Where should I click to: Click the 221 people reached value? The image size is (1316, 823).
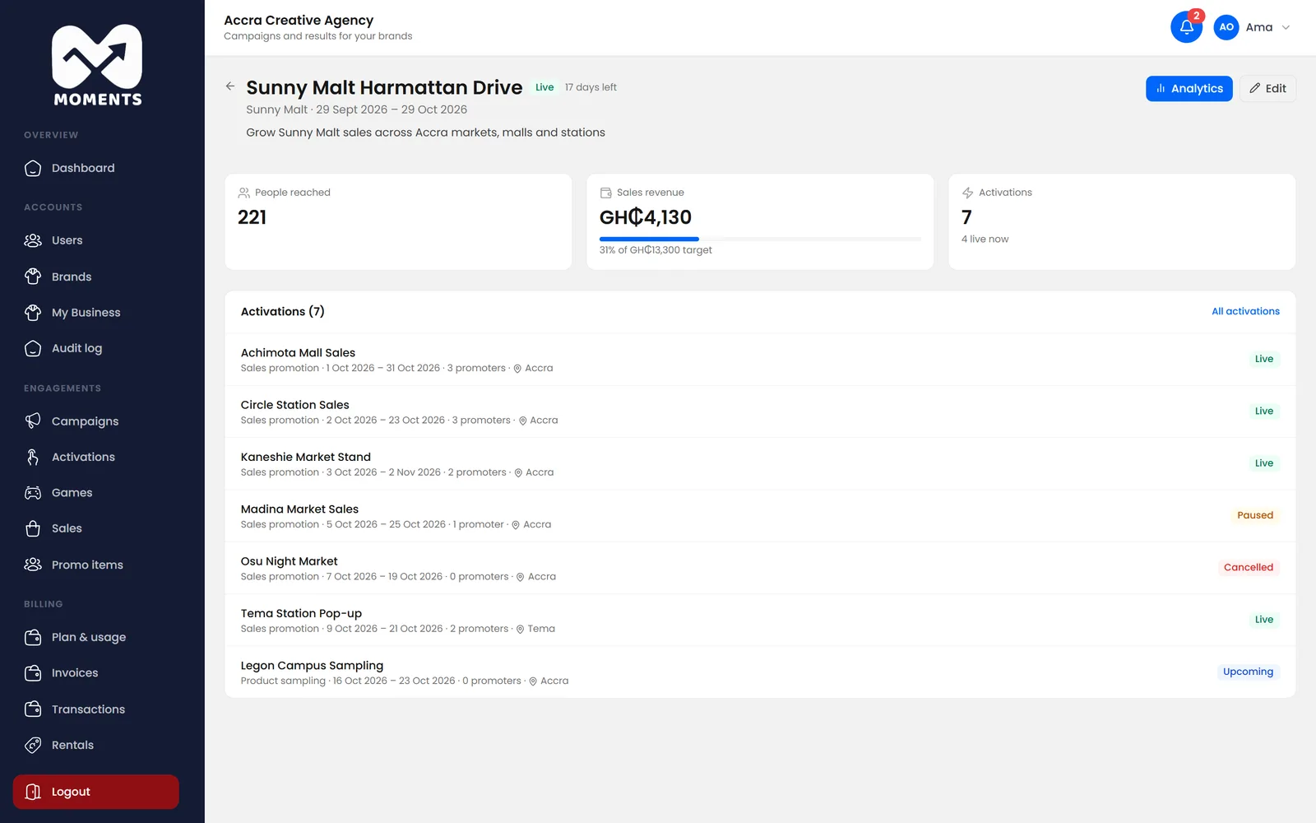pos(252,217)
